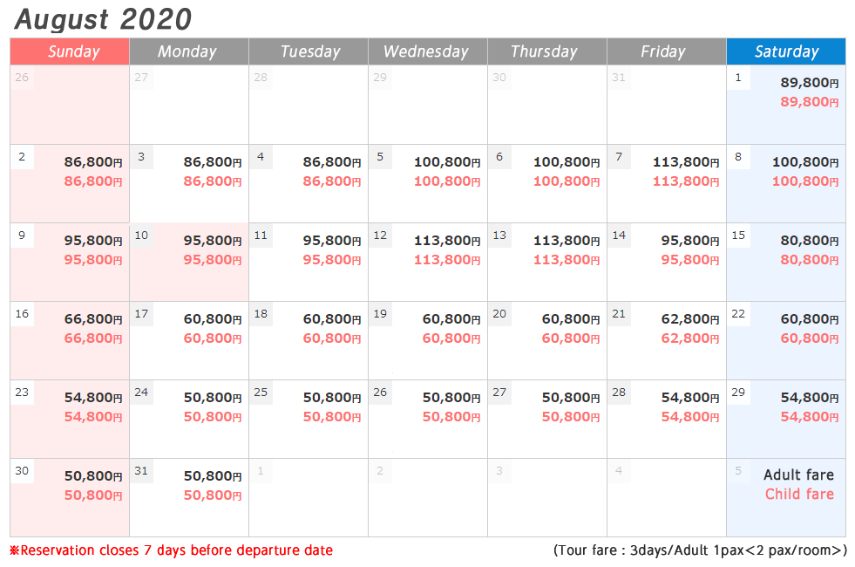855x567 pixels.
Task: Select August 31 fare 50,800 yen
Action: click(189, 498)
